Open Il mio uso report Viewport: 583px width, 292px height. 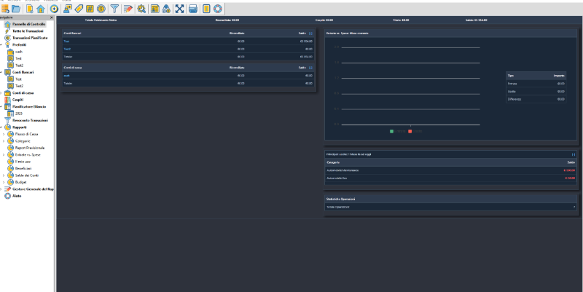click(x=23, y=162)
